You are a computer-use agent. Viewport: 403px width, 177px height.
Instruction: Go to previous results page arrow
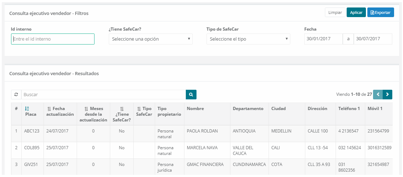(x=378, y=94)
